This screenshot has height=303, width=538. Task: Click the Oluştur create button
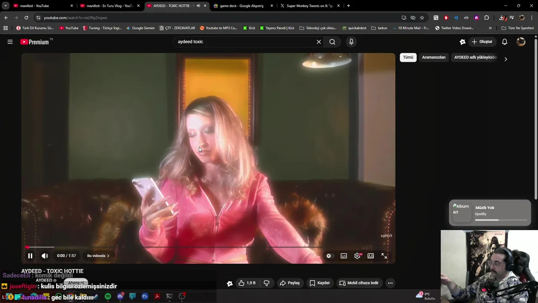click(x=482, y=42)
